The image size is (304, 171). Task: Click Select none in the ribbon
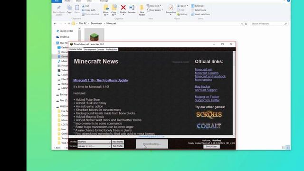[x=199, y=10]
